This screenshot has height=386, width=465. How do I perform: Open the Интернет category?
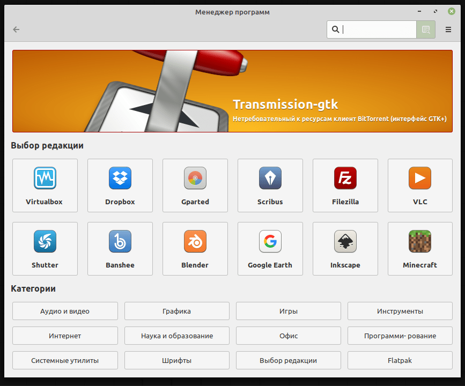65,336
